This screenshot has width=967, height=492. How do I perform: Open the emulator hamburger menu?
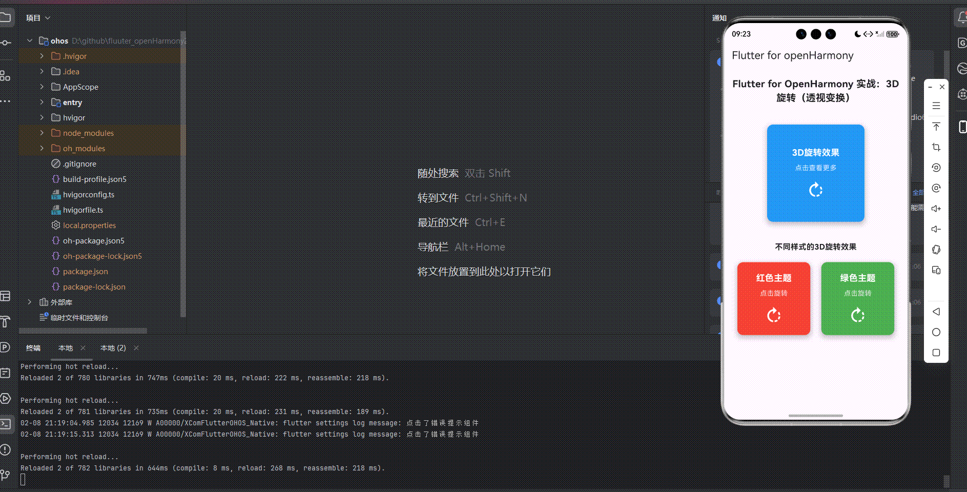tap(936, 106)
